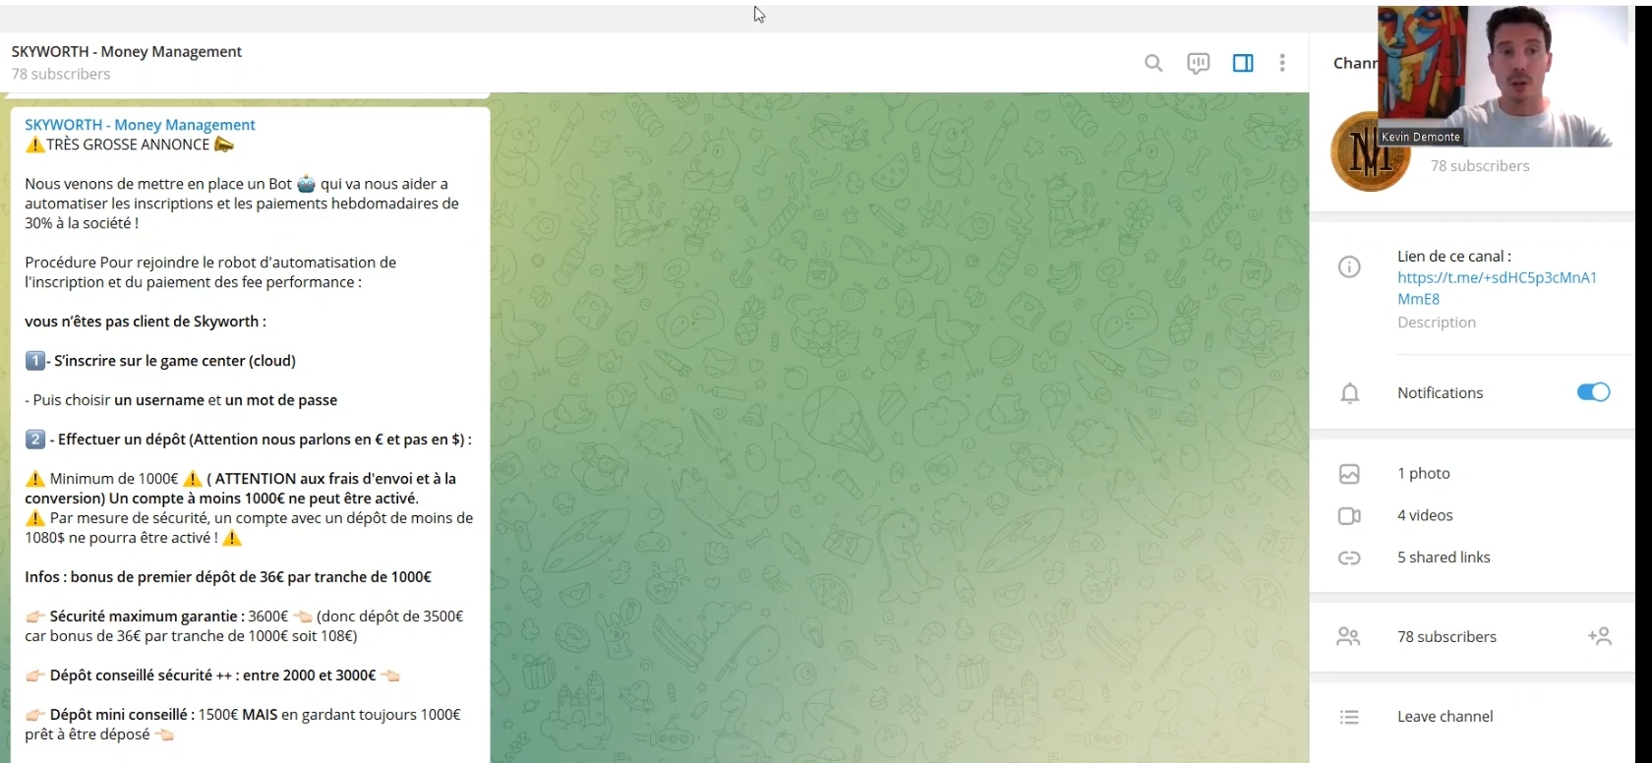Click the 'Nous venons de mettre en place' sentence
This screenshot has height=763, width=1652.
click(x=242, y=204)
